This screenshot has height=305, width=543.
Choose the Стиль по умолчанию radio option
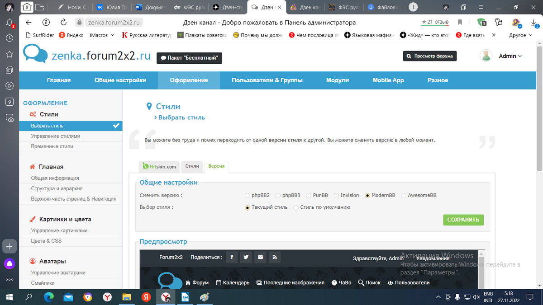[x=296, y=208]
